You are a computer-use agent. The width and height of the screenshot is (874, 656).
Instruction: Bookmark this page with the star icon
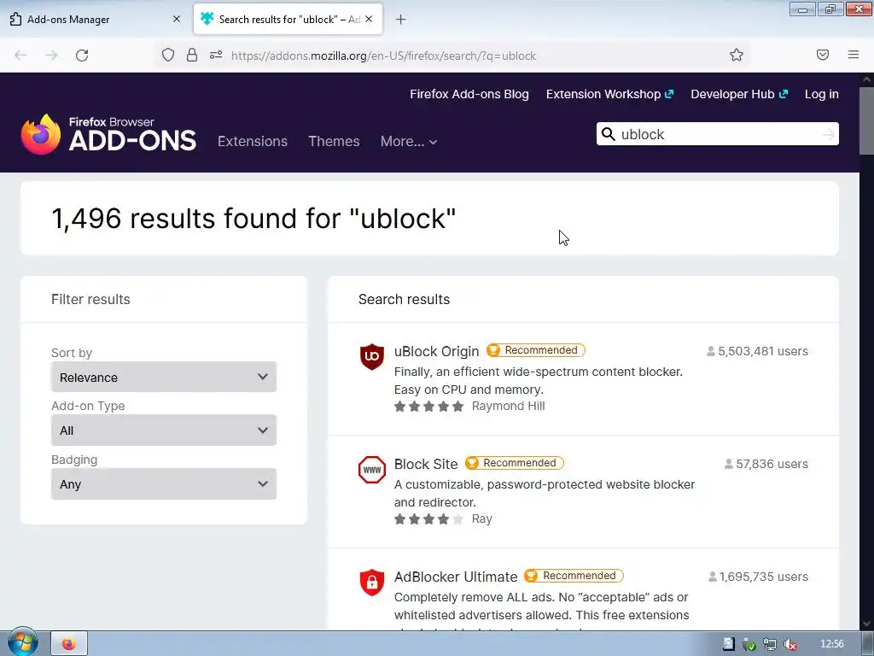tap(737, 55)
